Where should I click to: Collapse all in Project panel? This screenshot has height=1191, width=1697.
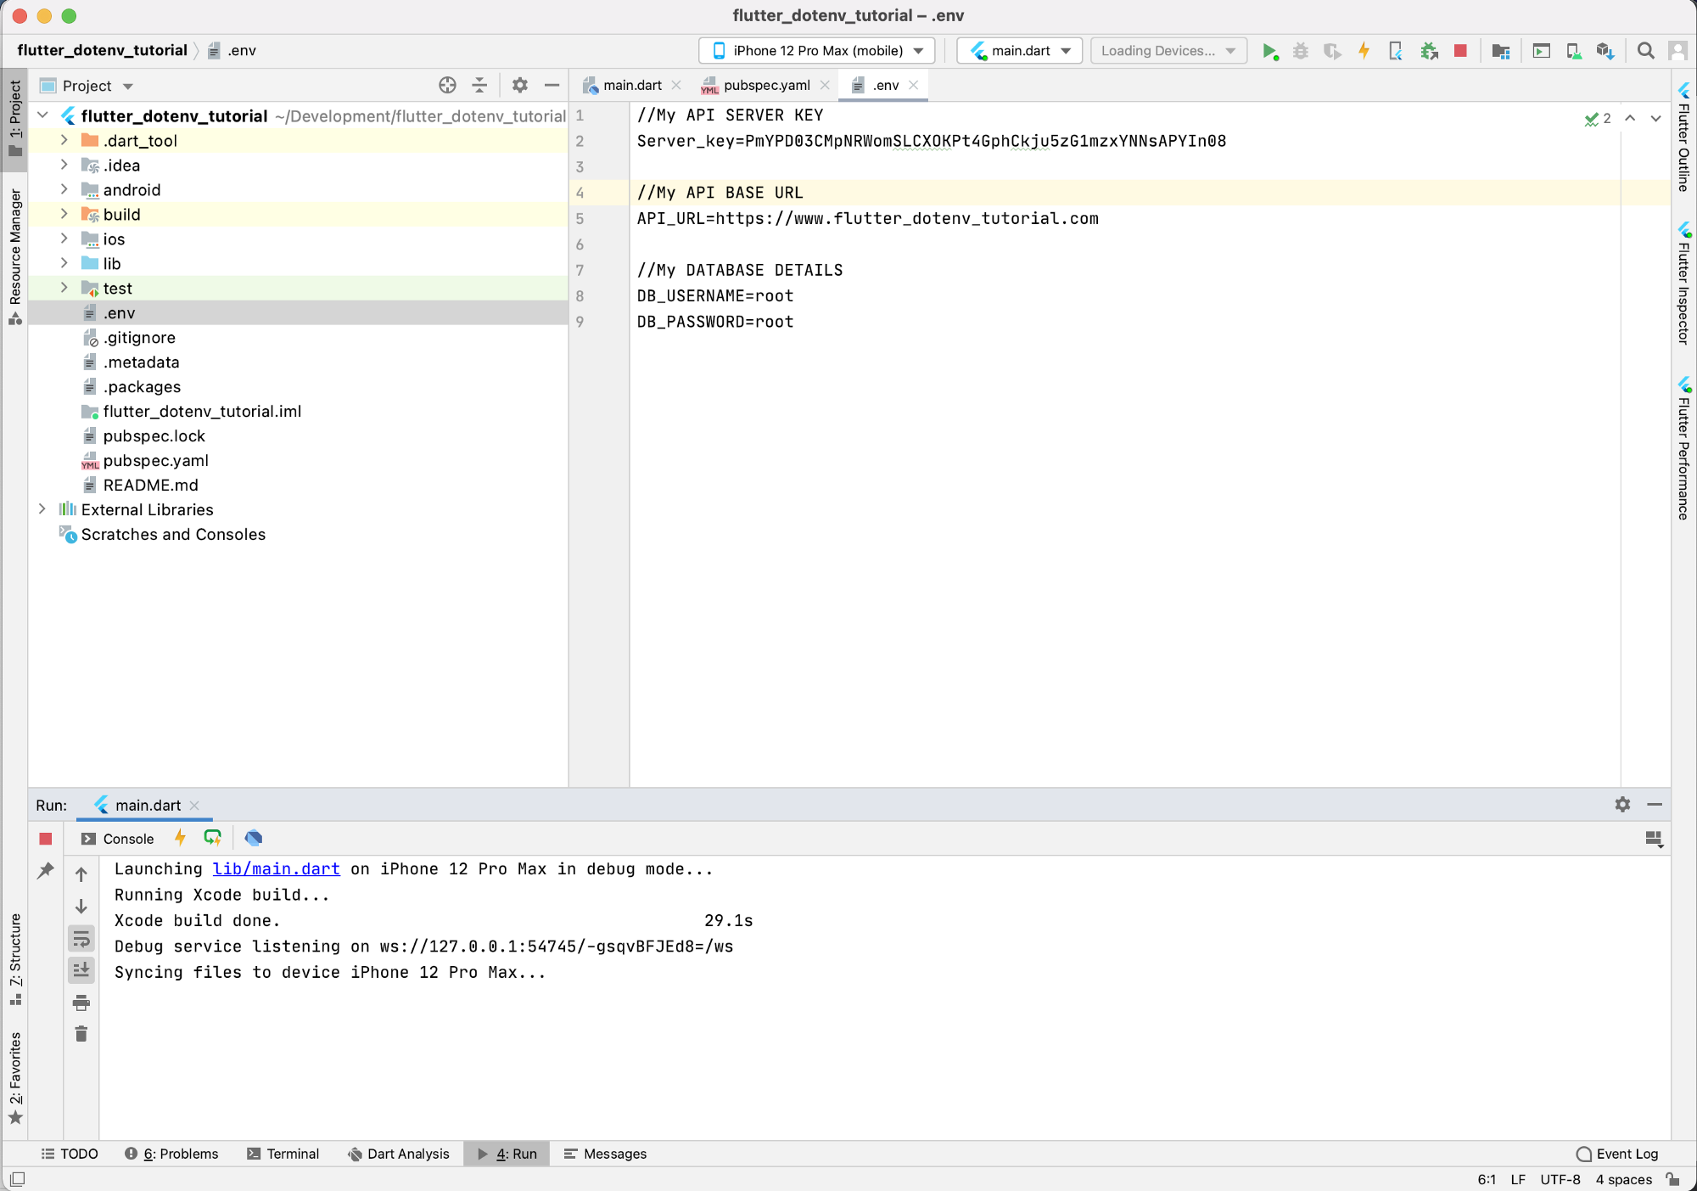[479, 85]
